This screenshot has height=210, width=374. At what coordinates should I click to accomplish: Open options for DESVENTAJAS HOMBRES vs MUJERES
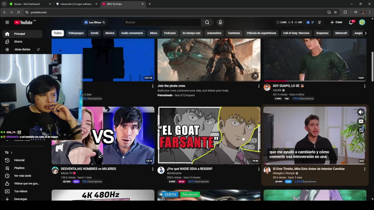[153, 169]
